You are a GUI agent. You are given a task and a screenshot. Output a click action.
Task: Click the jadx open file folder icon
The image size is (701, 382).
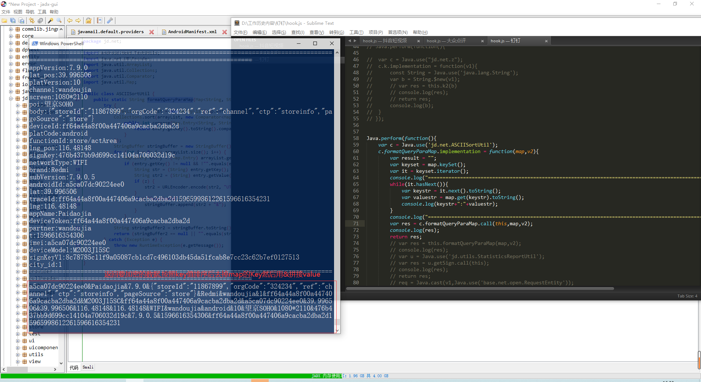coord(4,21)
